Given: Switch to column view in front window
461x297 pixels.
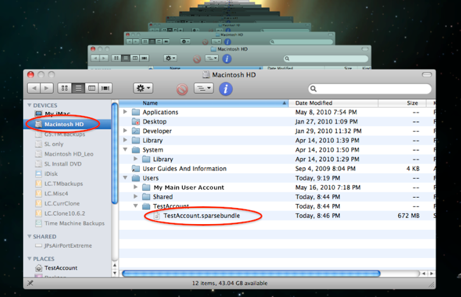Looking at the screenshot, I should click(92, 88).
